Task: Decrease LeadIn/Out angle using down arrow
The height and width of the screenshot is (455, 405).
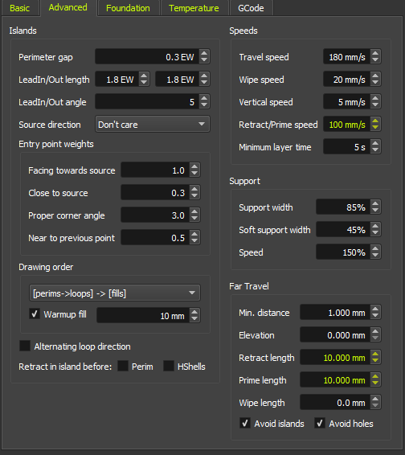Action: click(204, 105)
